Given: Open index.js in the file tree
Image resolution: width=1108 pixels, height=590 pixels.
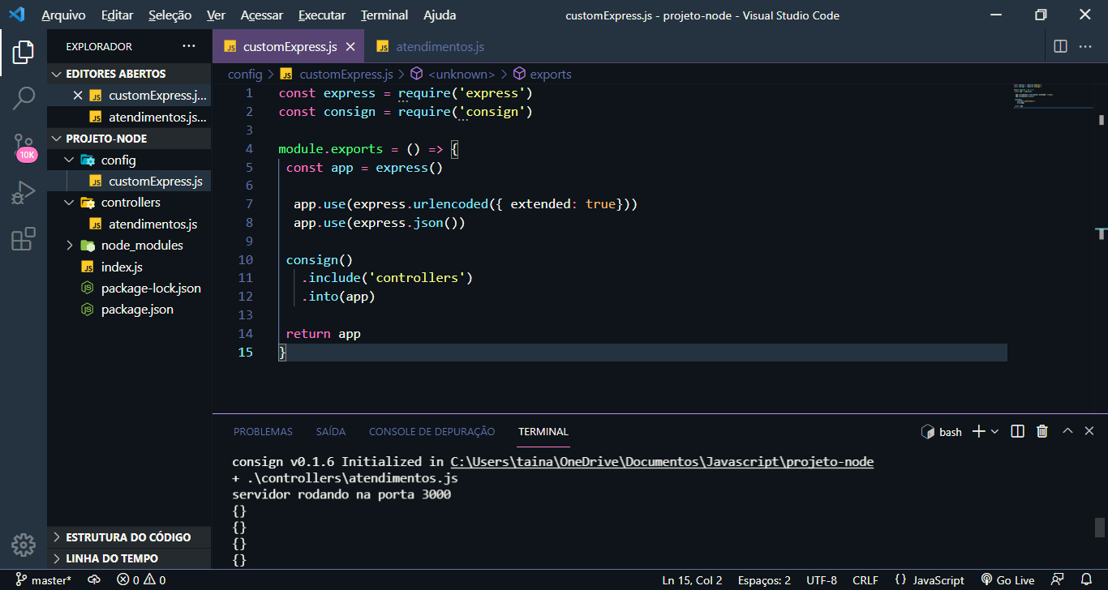Looking at the screenshot, I should (129, 267).
